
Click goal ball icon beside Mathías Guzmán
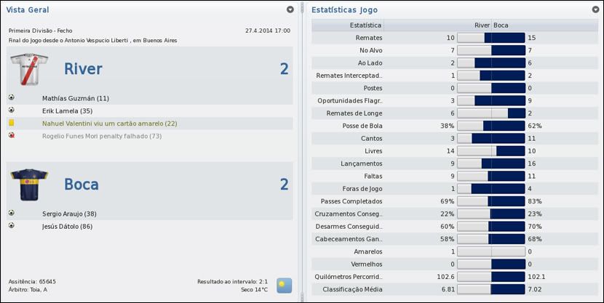point(12,97)
